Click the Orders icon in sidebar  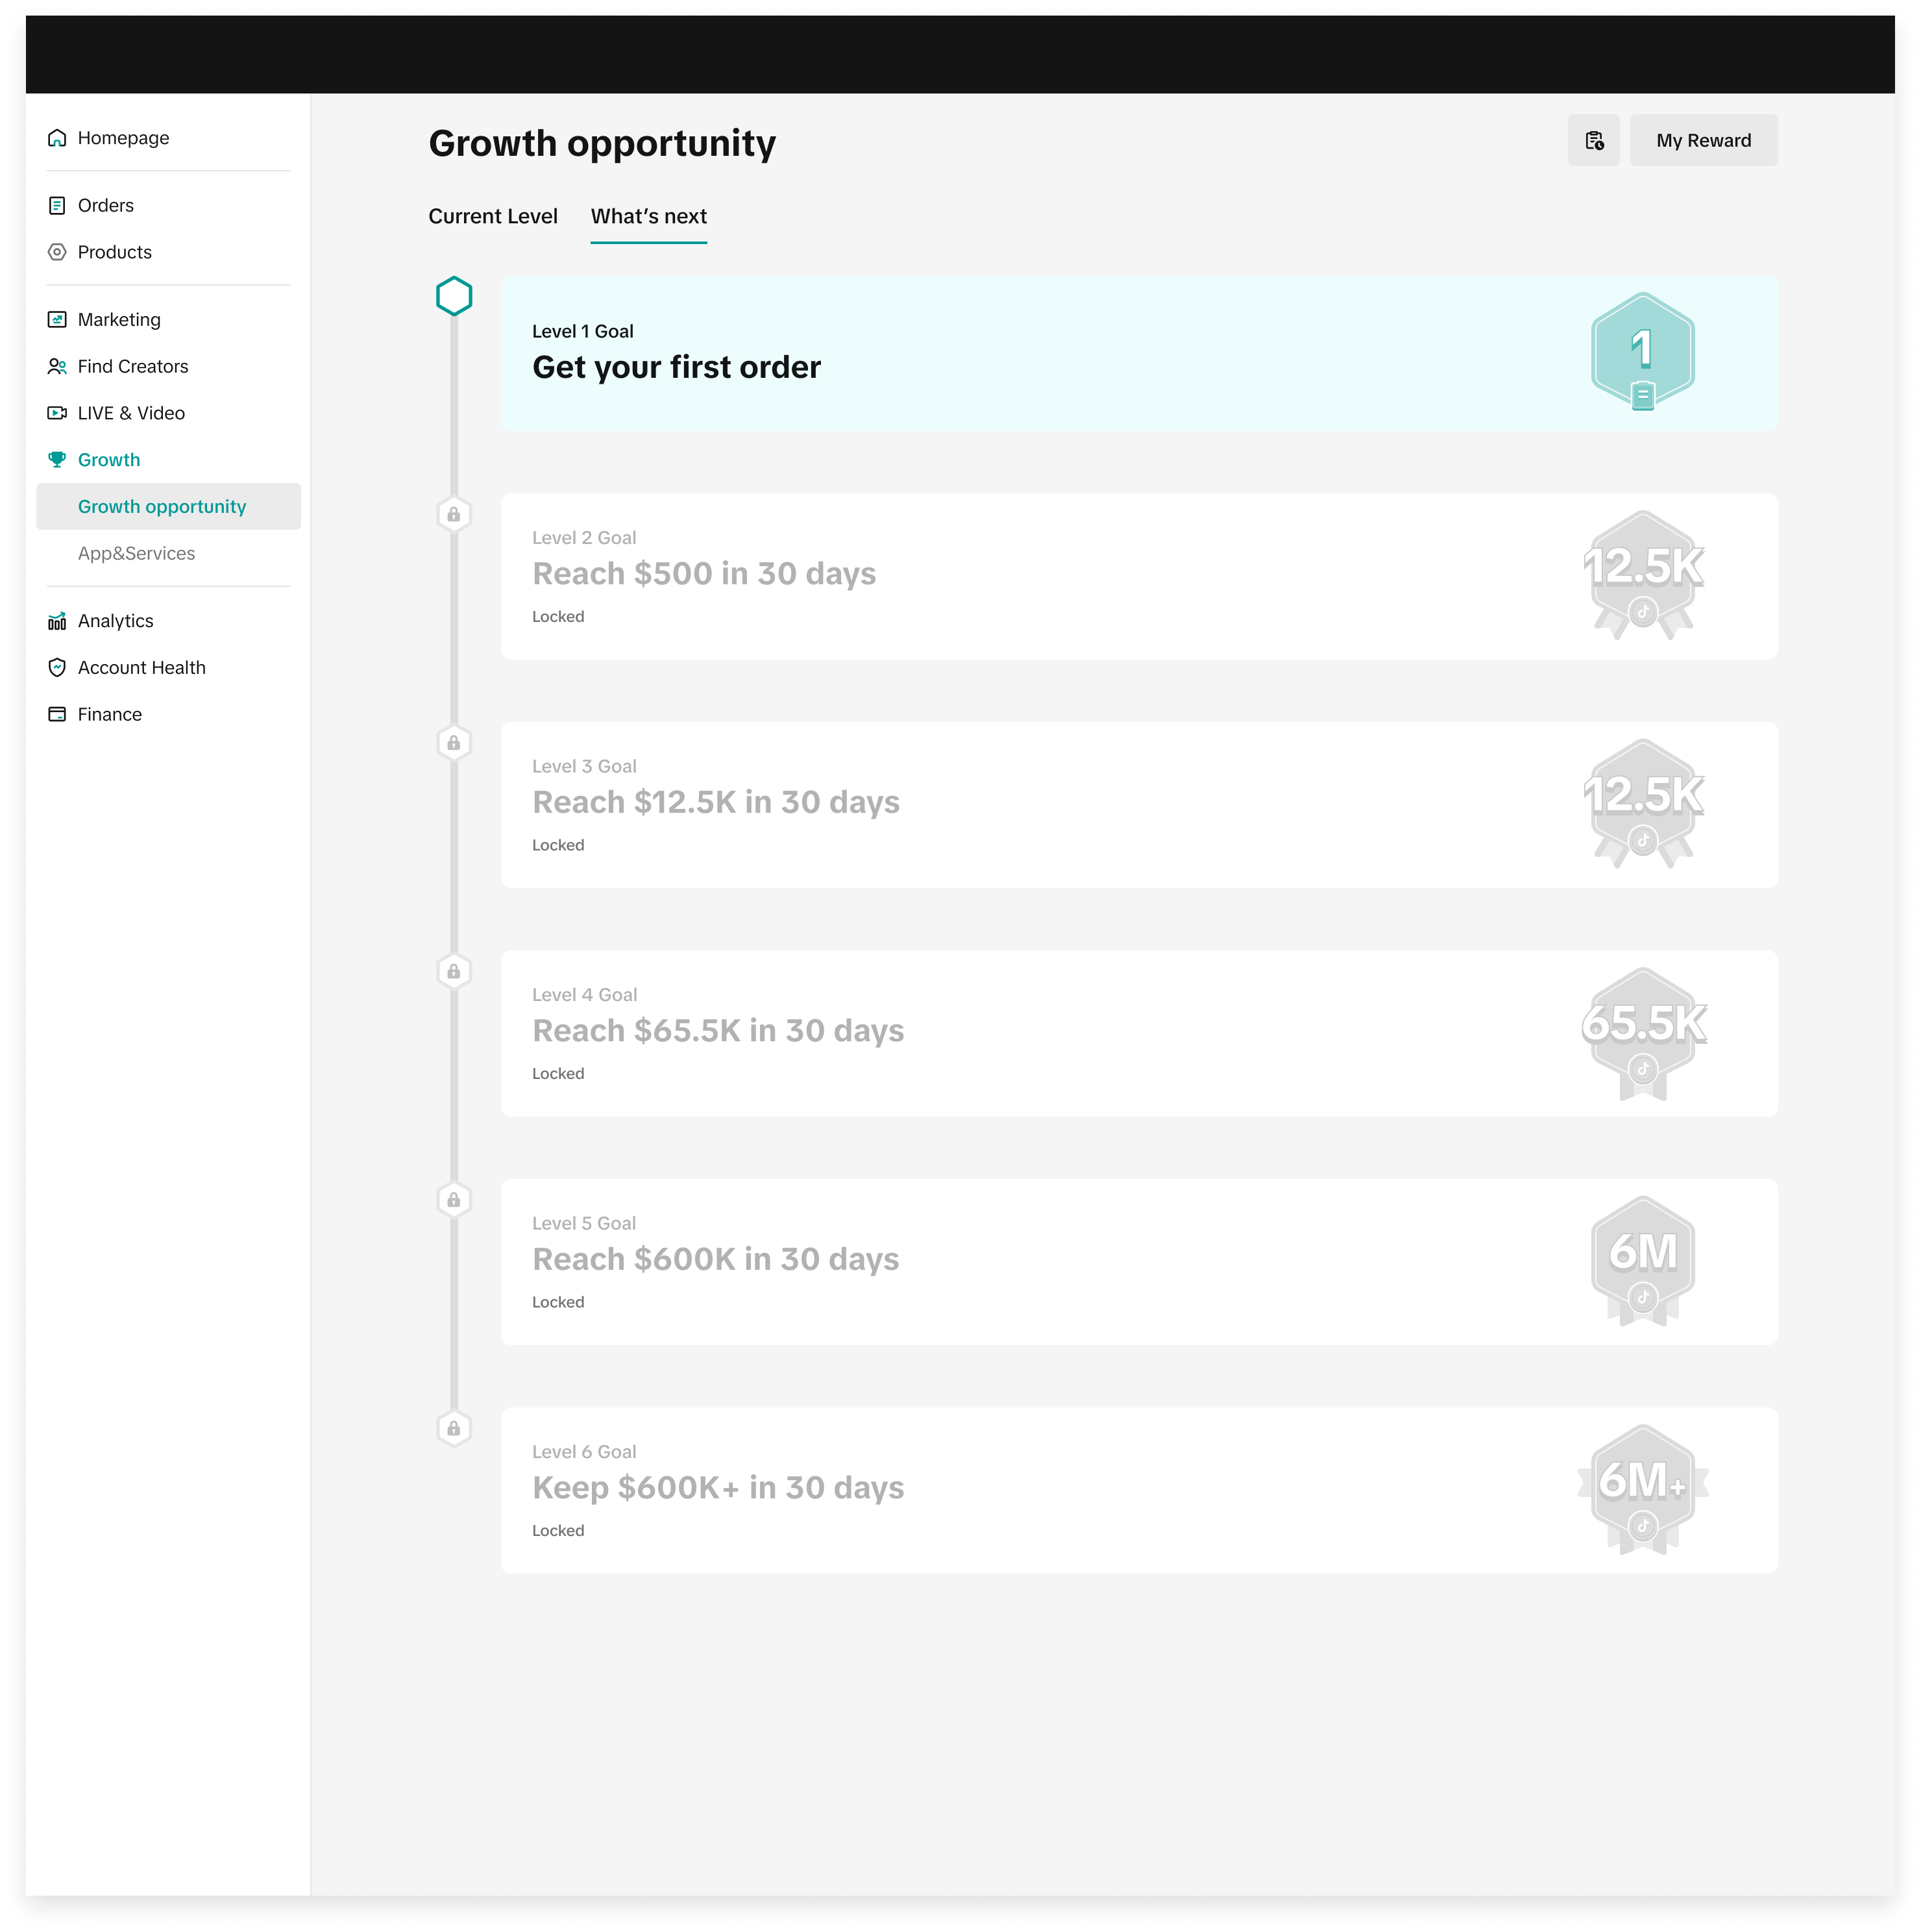[57, 205]
